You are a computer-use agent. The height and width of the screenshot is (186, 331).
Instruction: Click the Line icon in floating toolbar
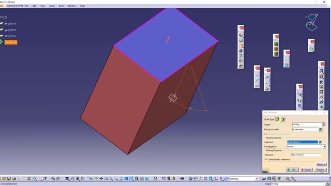pos(257,81)
